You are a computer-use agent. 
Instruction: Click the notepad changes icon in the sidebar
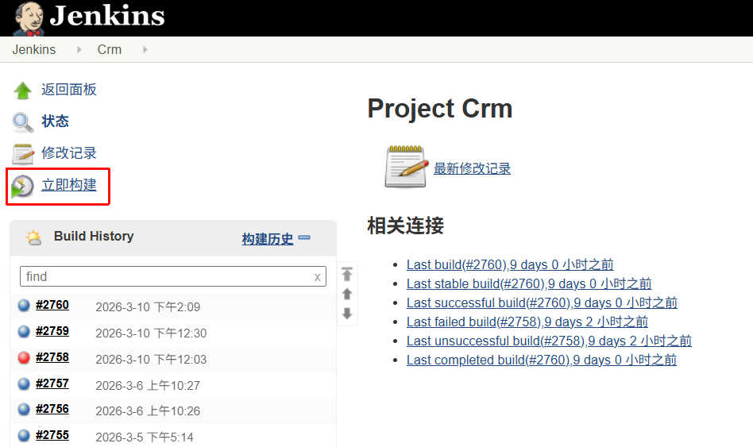(22, 154)
